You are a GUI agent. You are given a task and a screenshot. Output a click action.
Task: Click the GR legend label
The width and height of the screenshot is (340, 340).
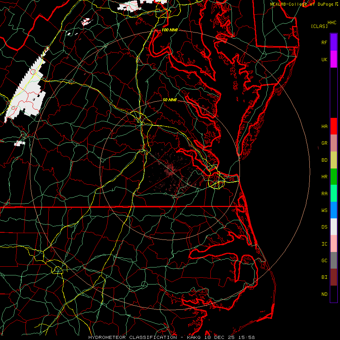325,143
